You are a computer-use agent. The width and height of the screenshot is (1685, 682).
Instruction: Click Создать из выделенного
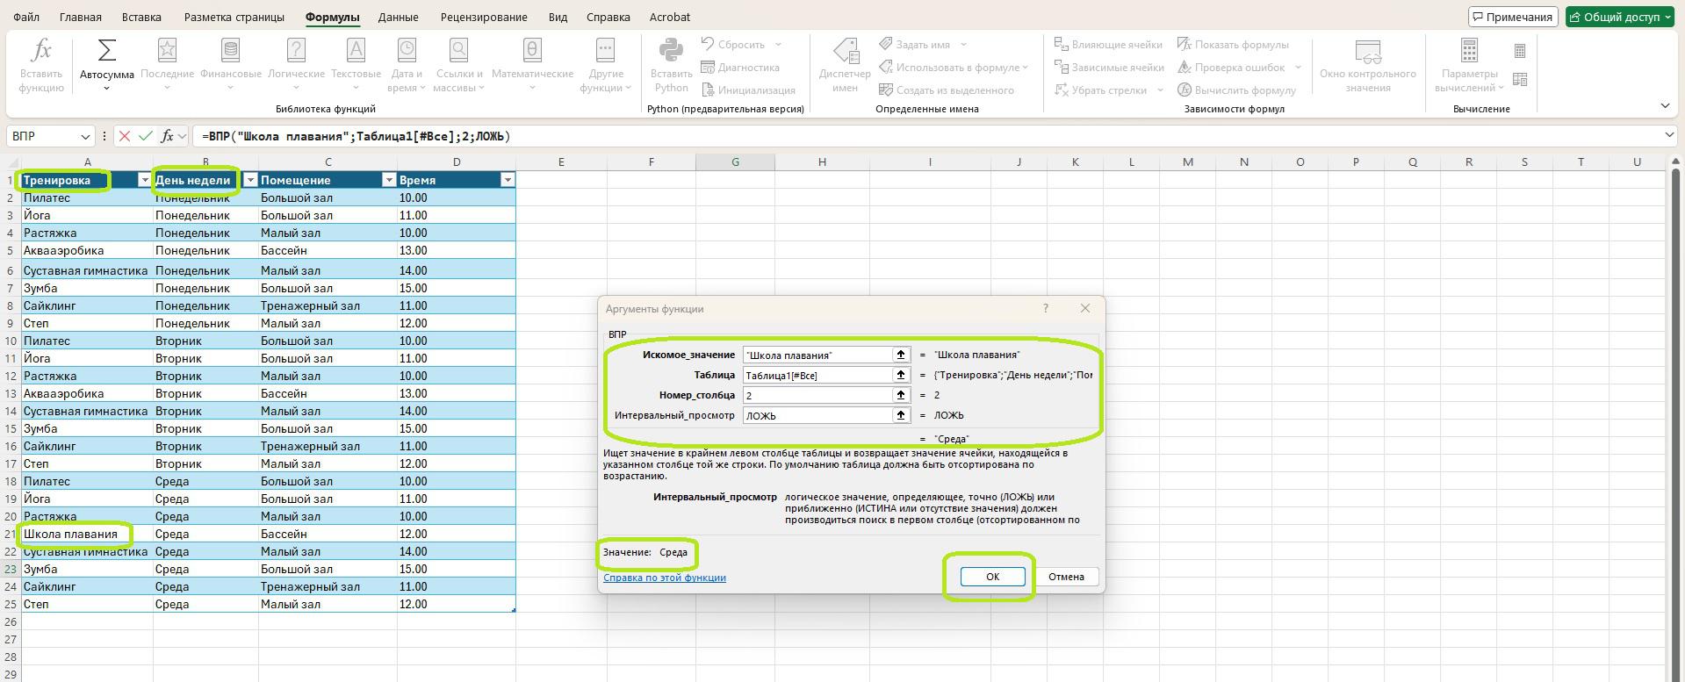pos(947,90)
